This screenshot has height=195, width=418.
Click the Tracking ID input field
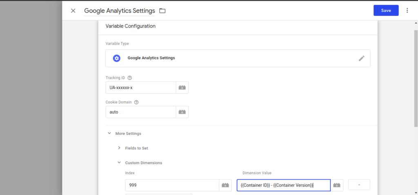pyautogui.click(x=141, y=88)
